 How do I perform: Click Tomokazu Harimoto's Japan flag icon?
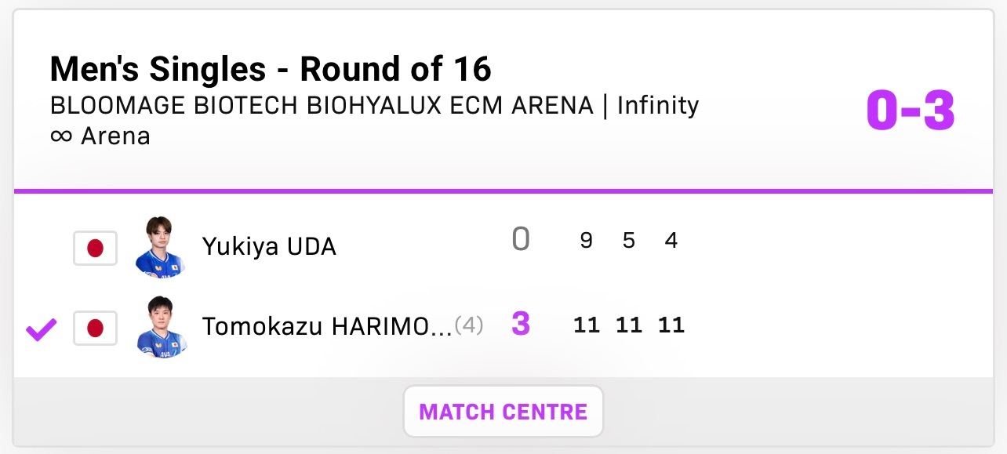[95, 328]
